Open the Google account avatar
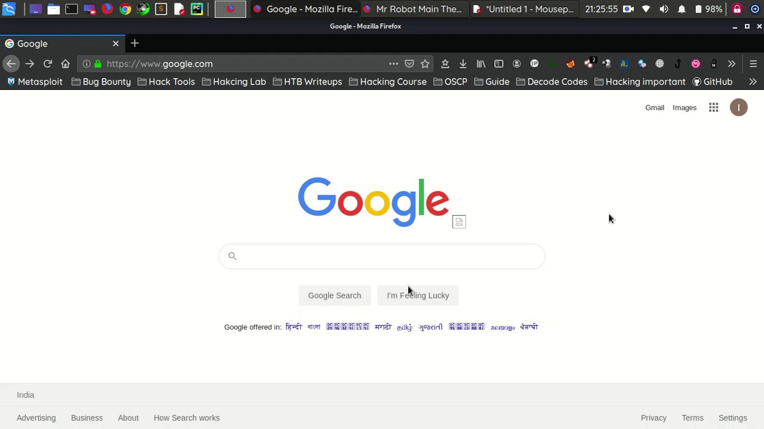The height and width of the screenshot is (429, 764). point(739,107)
